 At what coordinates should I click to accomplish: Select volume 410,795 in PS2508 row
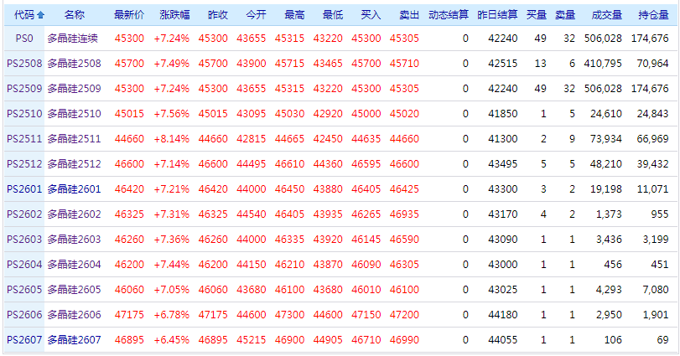tap(603, 63)
